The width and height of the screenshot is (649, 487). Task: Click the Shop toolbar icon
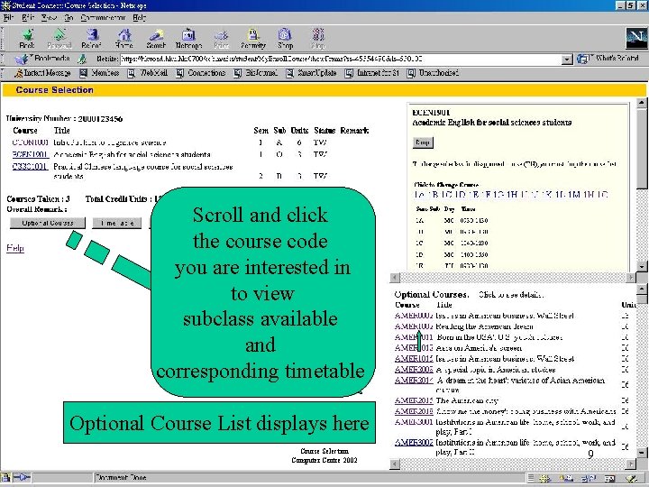click(285, 35)
